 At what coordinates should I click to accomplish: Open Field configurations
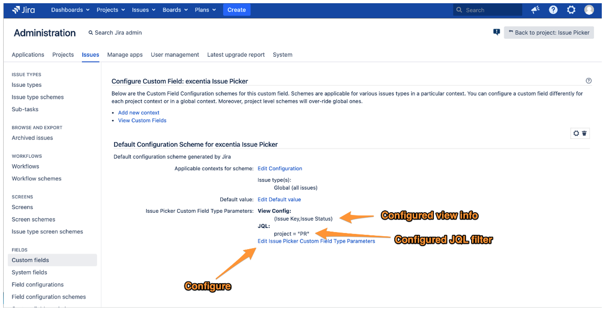[x=38, y=285]
